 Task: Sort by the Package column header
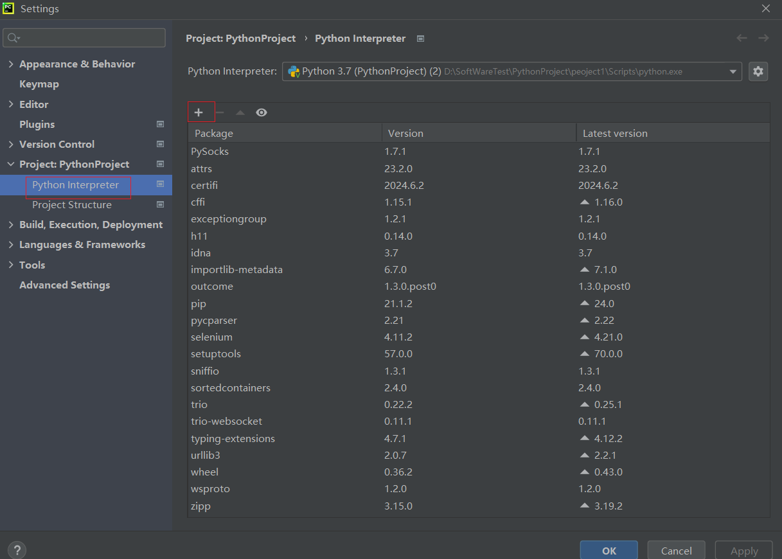coord(285,133)
